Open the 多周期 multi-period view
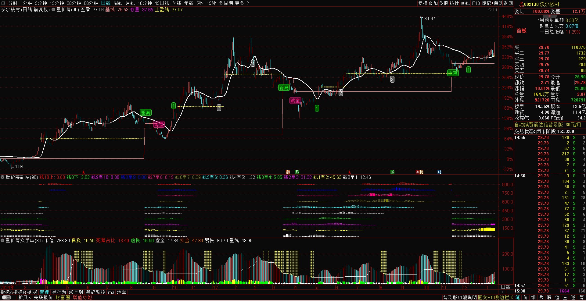This screenshot has height=301, width=586. tap(226, 3)
